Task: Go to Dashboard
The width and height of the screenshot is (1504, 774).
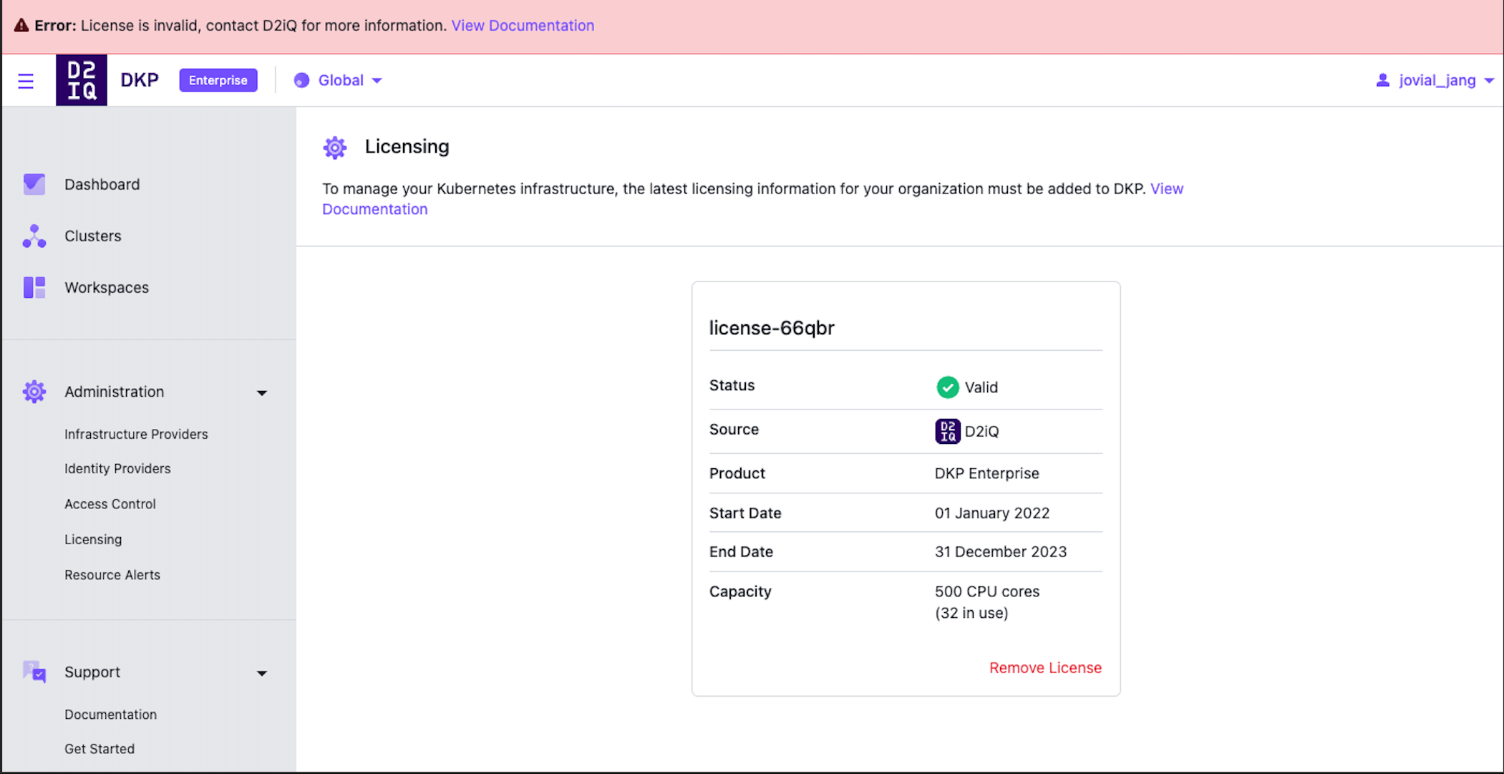Action: [x=102, y=184]
